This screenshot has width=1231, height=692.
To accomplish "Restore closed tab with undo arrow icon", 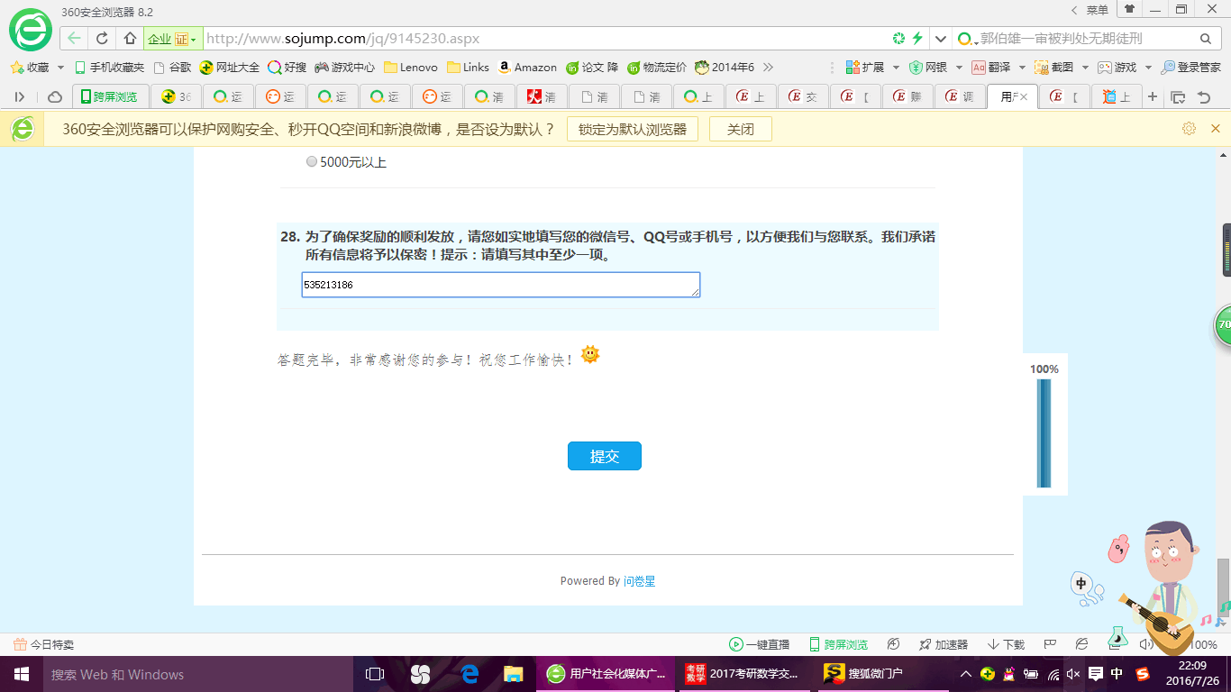I will coord(1203,96).
